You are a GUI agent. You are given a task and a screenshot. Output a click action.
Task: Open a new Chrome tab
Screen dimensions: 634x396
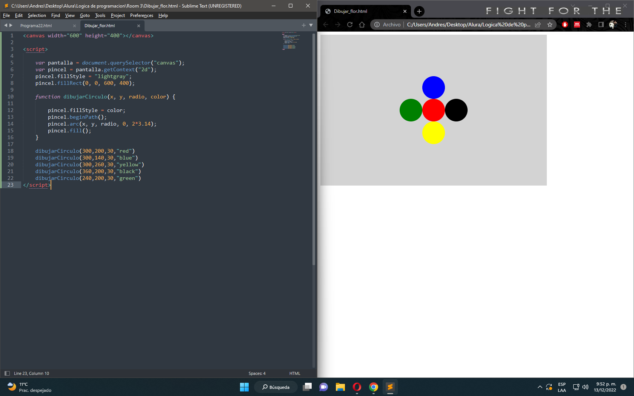(419, 11)
